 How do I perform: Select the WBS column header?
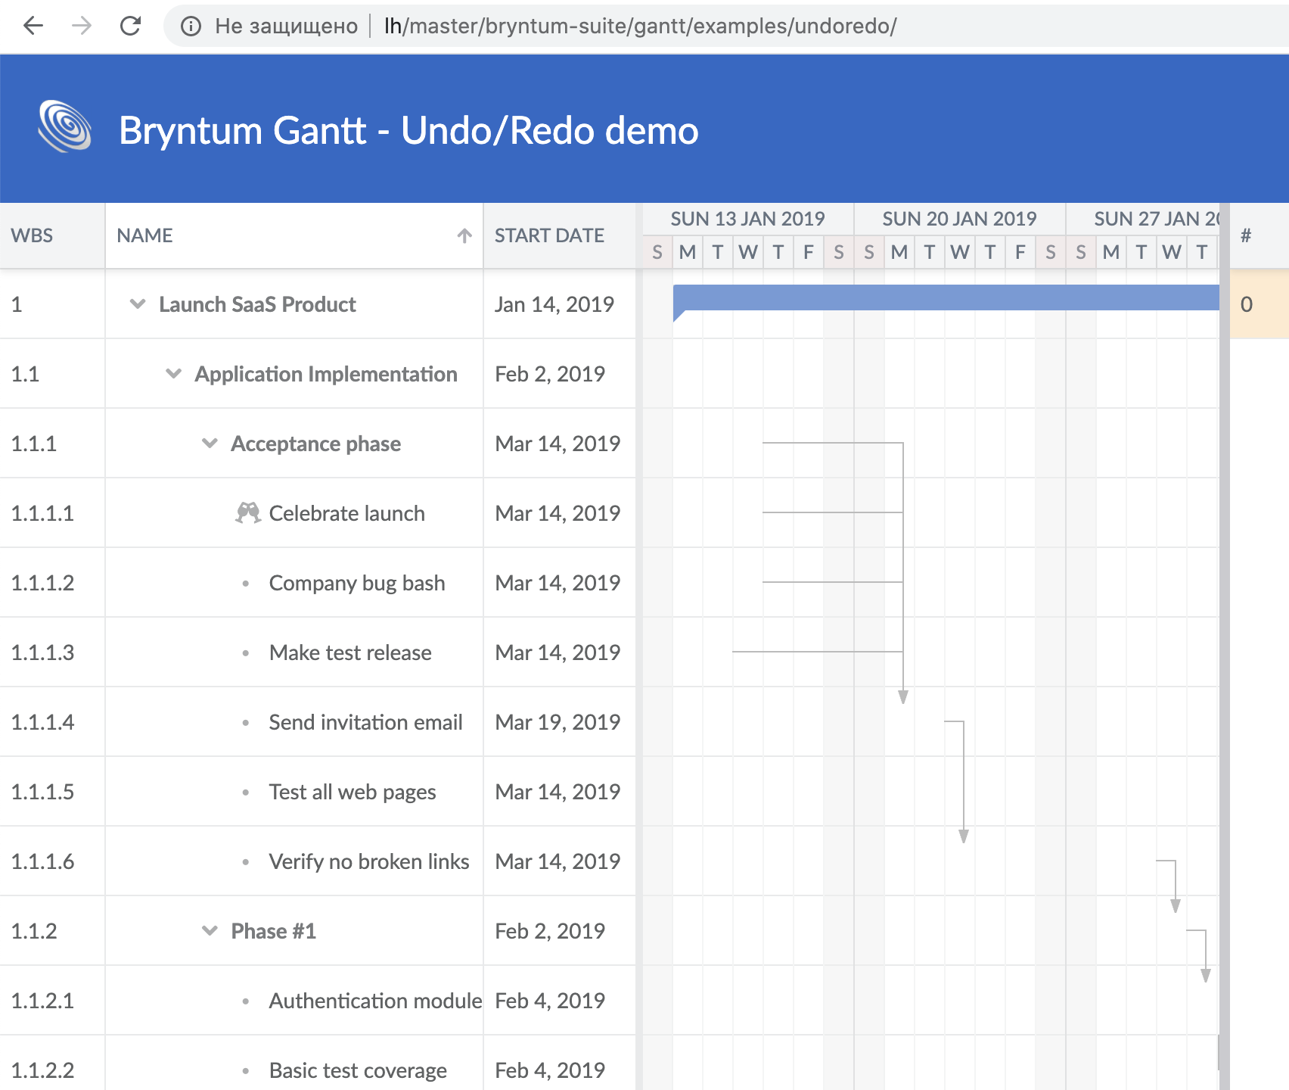tap(32, 235)
